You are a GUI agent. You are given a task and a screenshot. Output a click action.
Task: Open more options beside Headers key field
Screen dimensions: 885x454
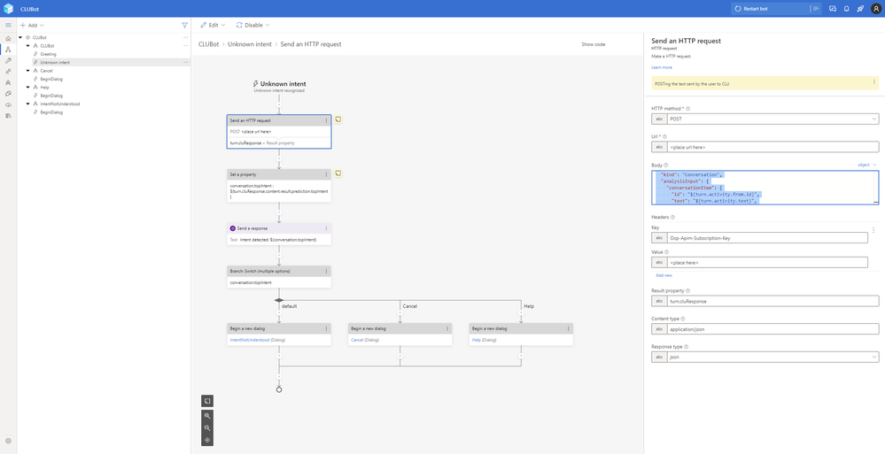873,230
